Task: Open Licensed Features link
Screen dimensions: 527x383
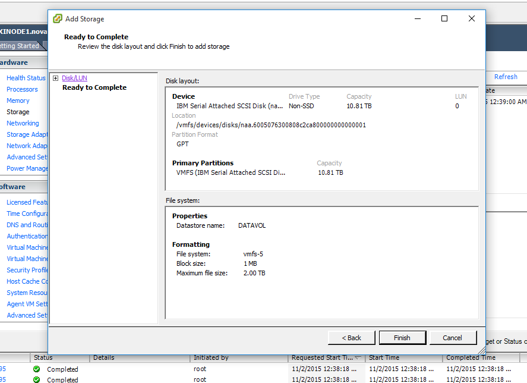Action: click(x=27, y=202)
